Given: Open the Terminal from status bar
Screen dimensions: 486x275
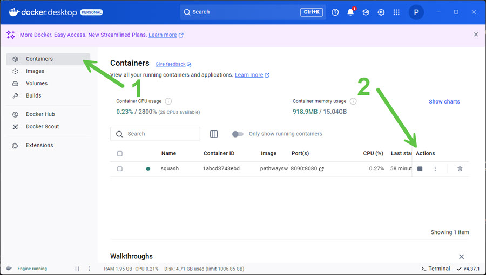Looking at the screenshot, I should [435, 269].
